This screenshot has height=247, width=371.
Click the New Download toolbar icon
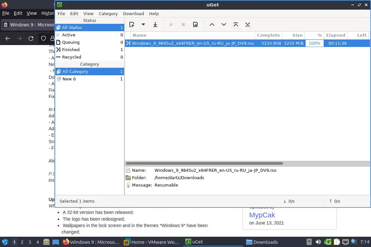[x=132, y=24]
